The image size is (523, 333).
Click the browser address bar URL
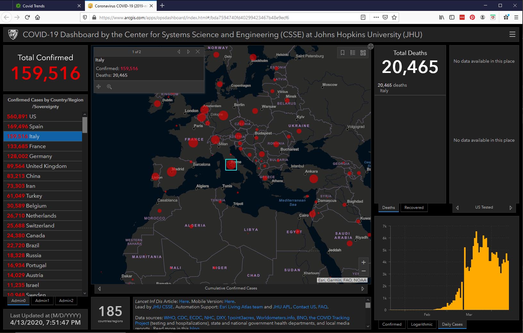point(194,18)
